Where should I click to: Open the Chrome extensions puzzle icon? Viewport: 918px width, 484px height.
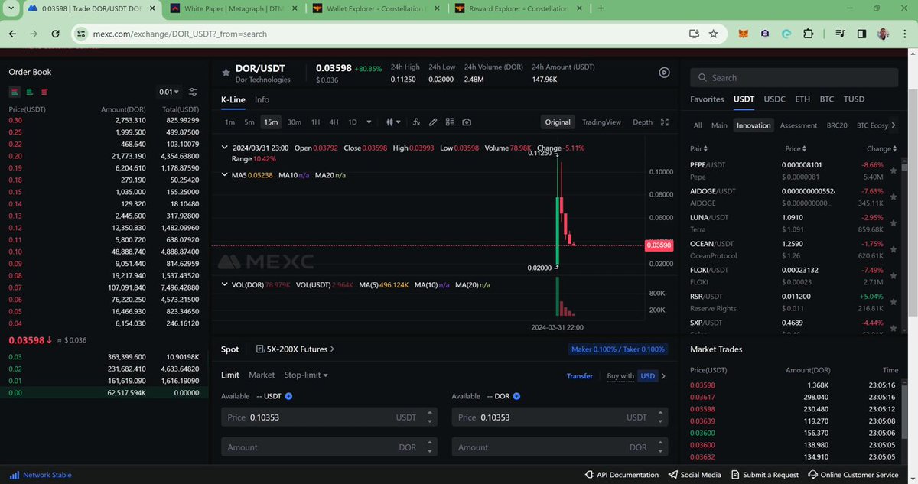coord(808,34)
